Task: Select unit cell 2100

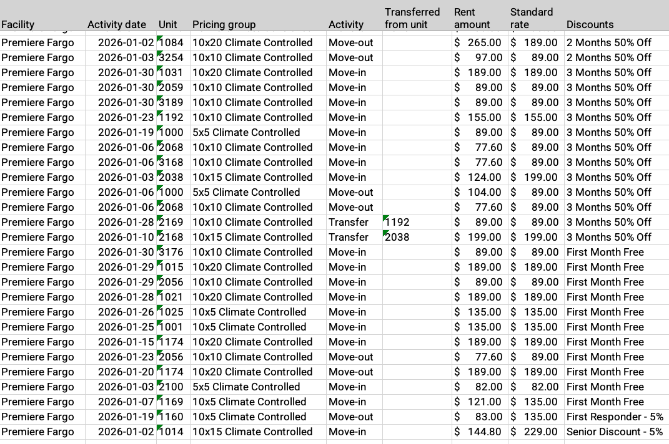Action: point(172,387)
